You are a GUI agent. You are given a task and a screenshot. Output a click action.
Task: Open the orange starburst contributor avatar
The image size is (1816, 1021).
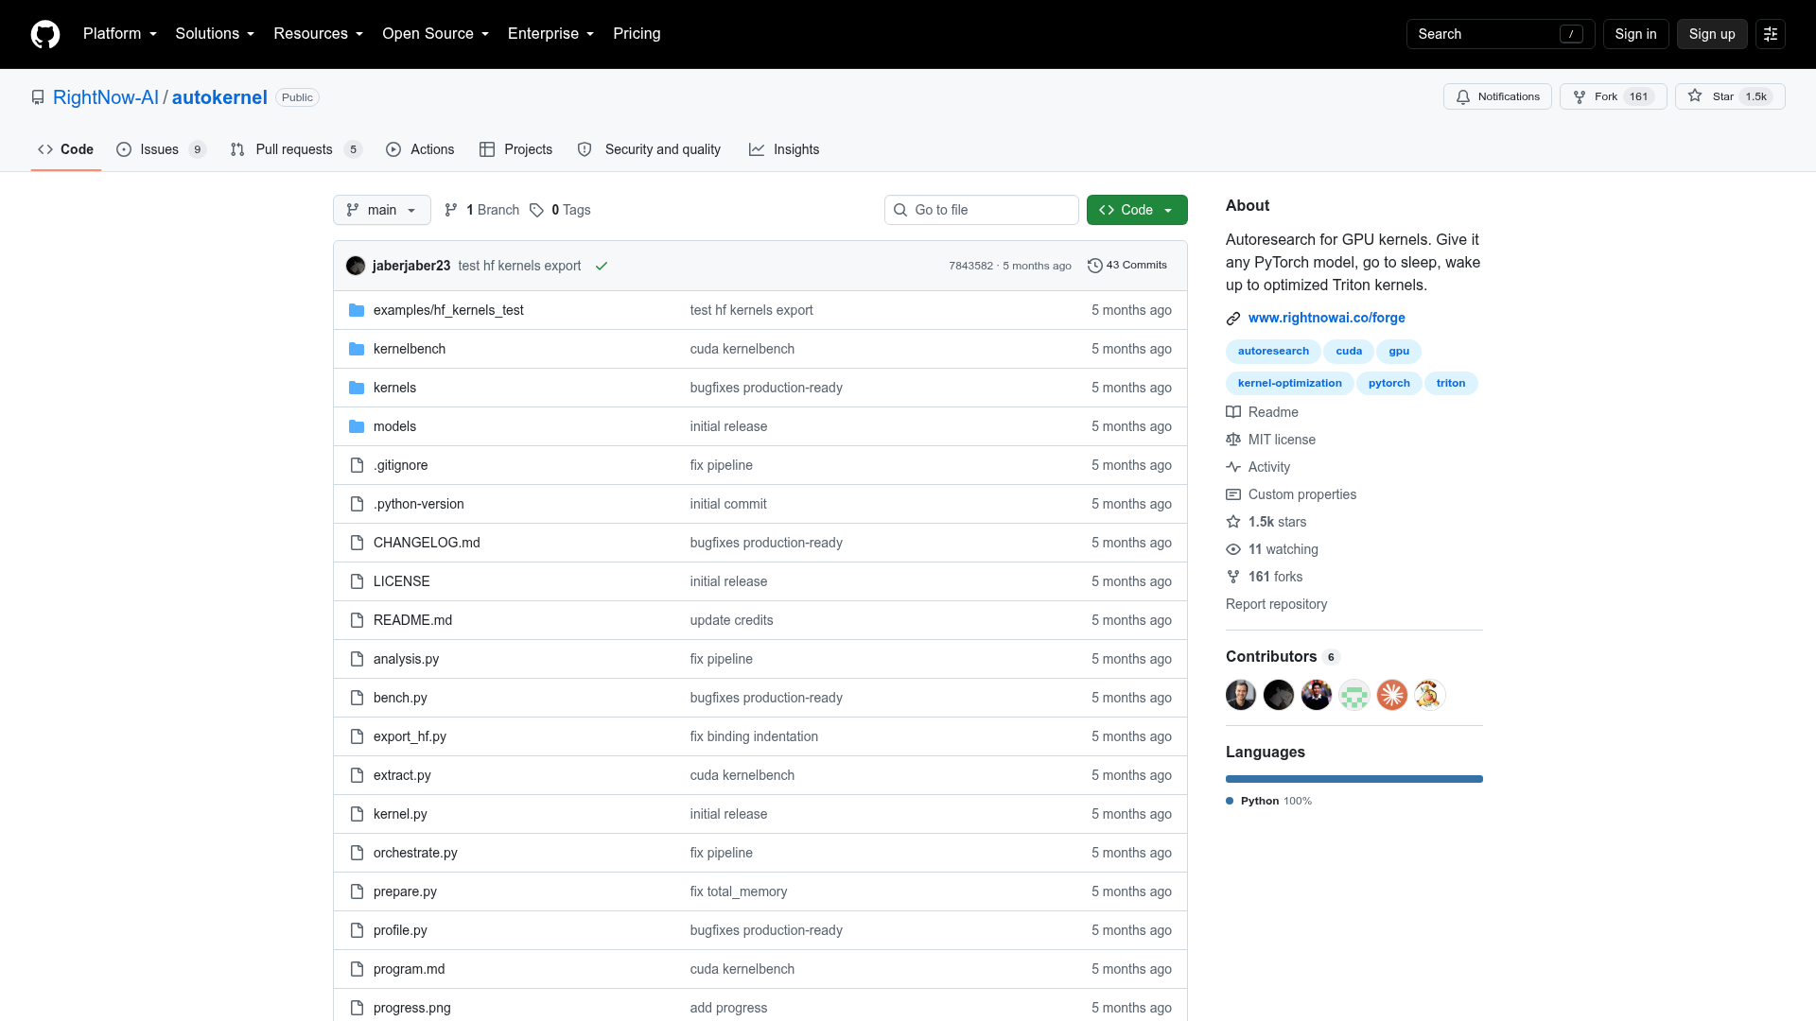pos(1392,695)
